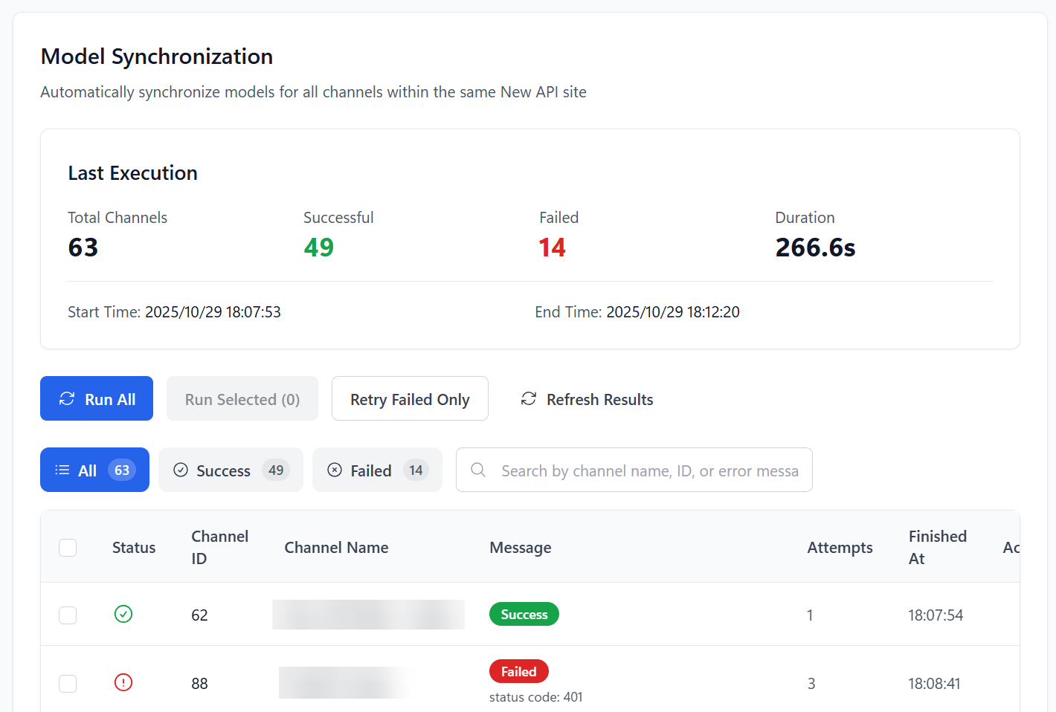Check the checkbox for channel 62 row
1056x712 pixels.
coord(68,615)
